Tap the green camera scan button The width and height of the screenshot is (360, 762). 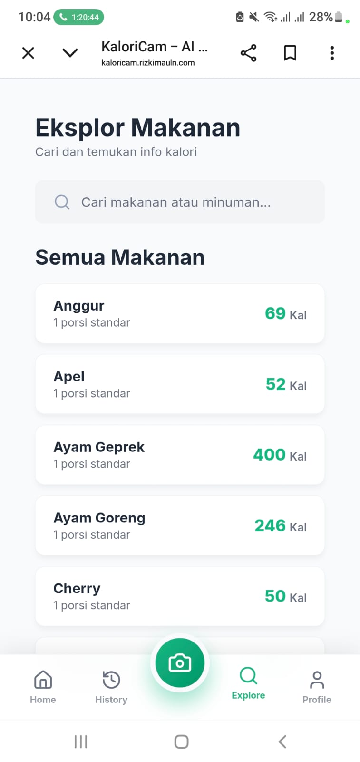click(180, 662)
